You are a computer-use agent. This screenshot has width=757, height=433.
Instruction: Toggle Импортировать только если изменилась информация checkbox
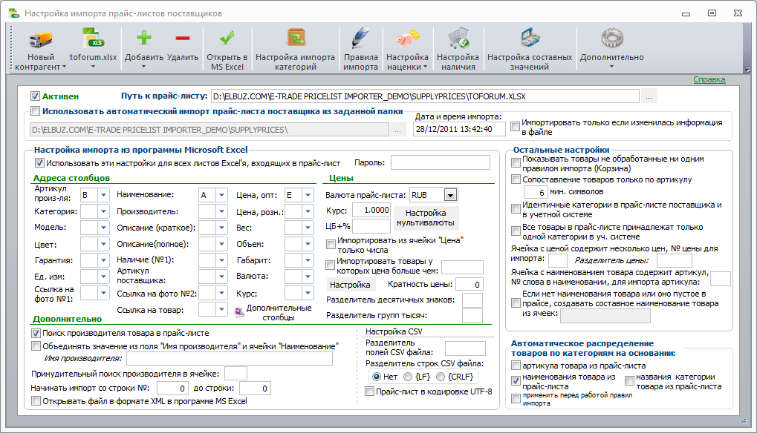click(515, 127)
